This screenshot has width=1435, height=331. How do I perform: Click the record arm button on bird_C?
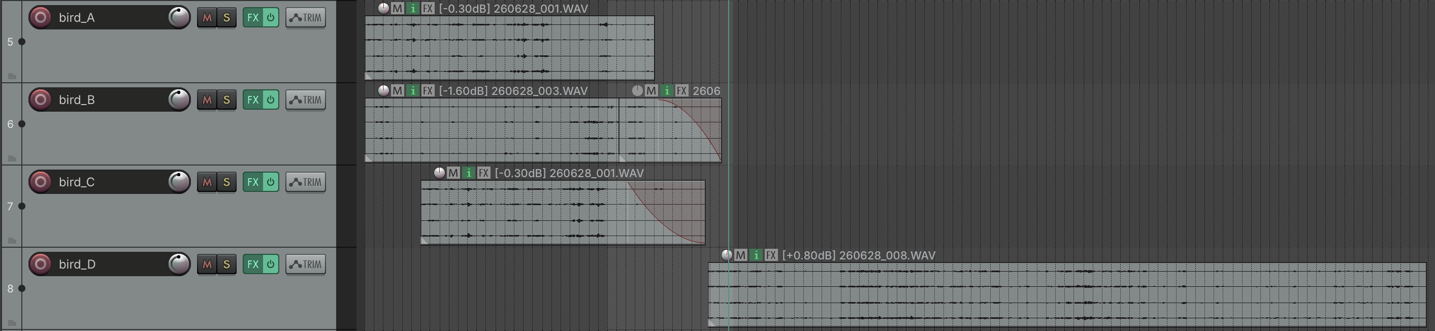(x=40, y=182)
